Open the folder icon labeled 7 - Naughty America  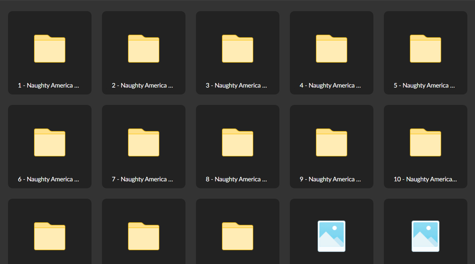(x=144, y=142)
